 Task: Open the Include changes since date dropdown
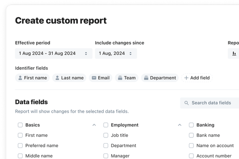pos(116,53)
